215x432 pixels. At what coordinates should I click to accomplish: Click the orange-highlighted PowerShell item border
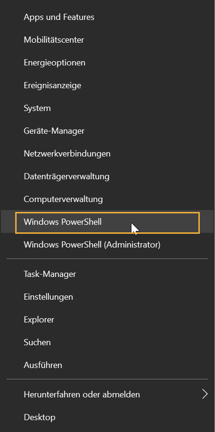coord(107,223)
